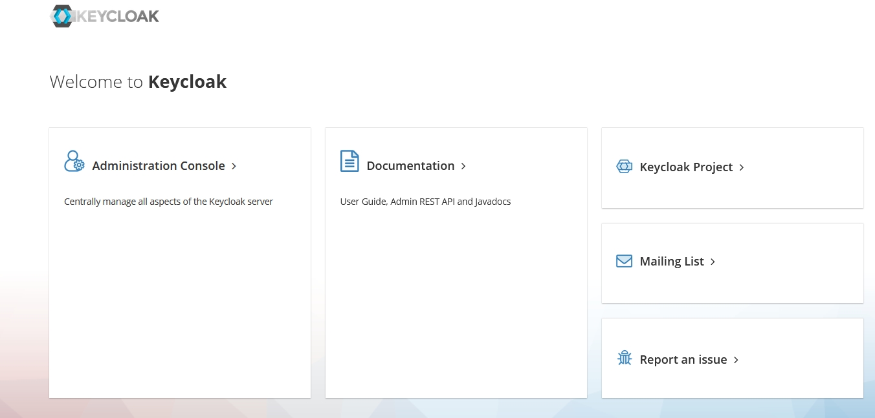This screenshot has width=875, height=418.
Task: Click the chevron next to Mailing List
Action: click(x=713, y=262)
